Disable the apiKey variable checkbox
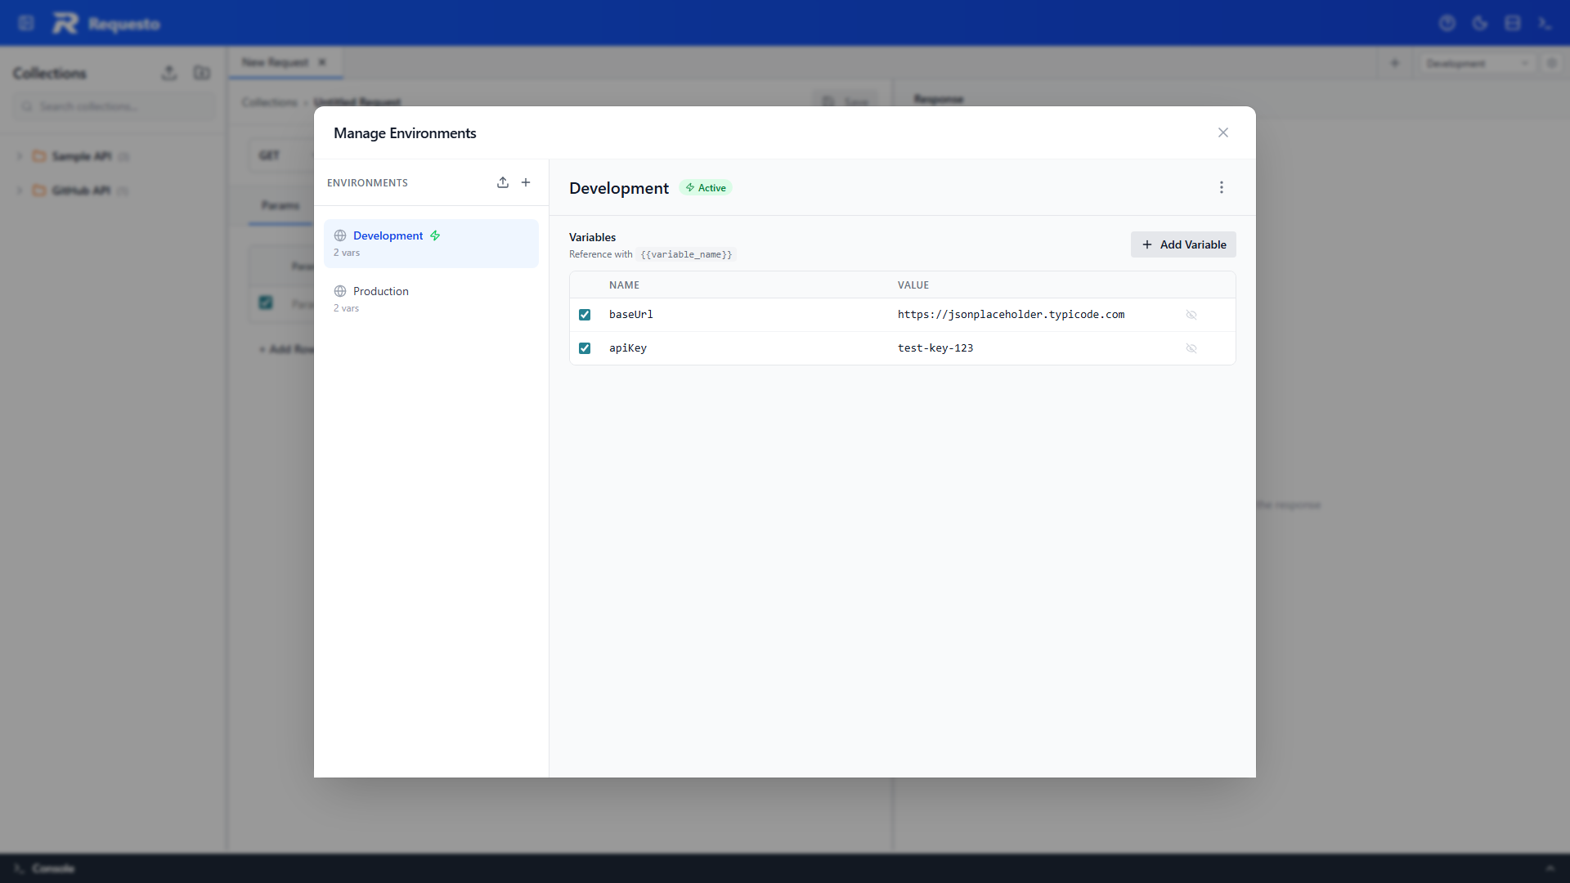 click(x=585, y=348)
